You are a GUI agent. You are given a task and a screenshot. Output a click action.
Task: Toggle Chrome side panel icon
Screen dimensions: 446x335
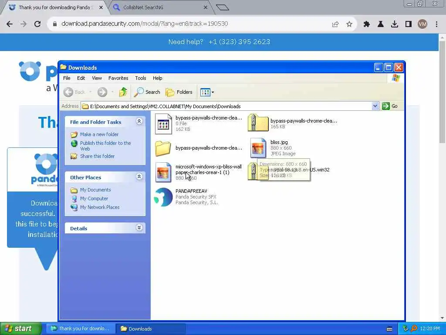click(x=409, y=24)
